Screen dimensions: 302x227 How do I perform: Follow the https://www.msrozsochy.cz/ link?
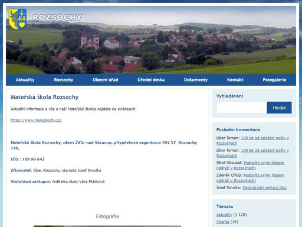coord(36,120)
